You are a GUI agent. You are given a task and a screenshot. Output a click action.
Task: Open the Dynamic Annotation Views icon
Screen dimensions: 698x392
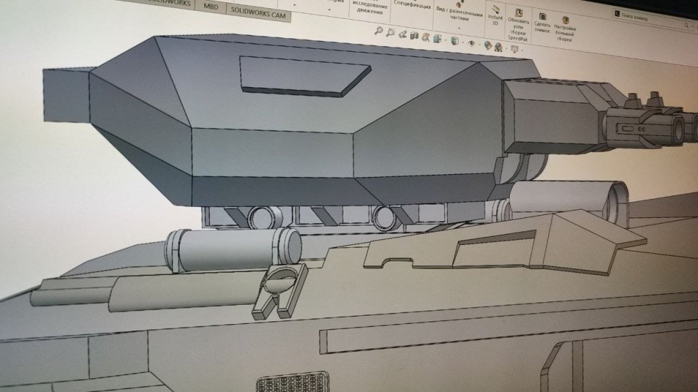click(x=427, y=37)
